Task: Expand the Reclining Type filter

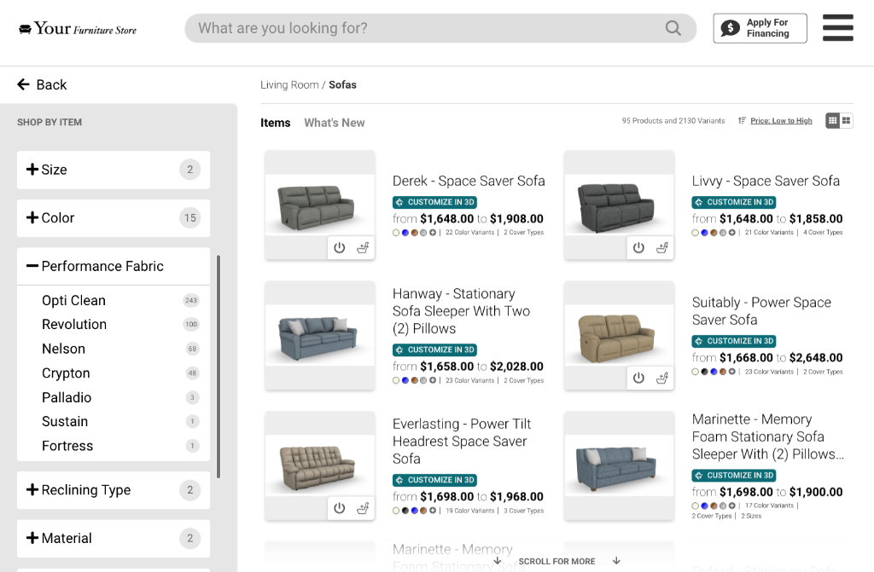Action: coord(114,490)
